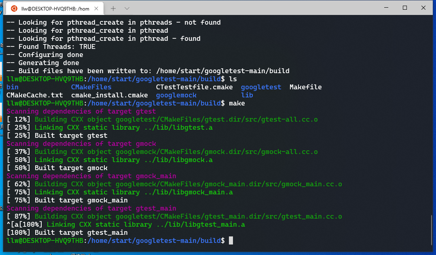
Task: Click the '[ 37%] Building CXX object' line
Action: pyautogui.click(x=162, y=152)
